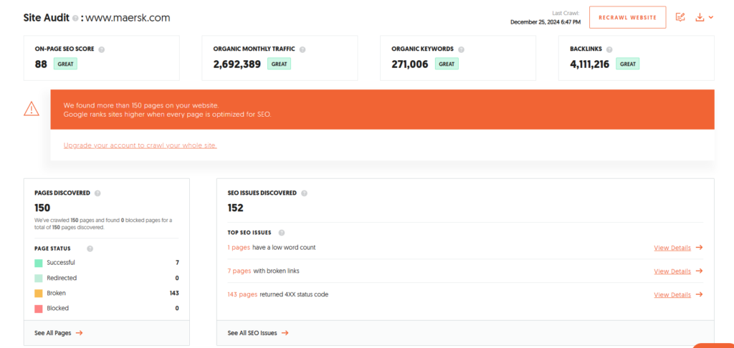Click the Recrawl Website button
The image size is (734, 348).
coord(627,17)
